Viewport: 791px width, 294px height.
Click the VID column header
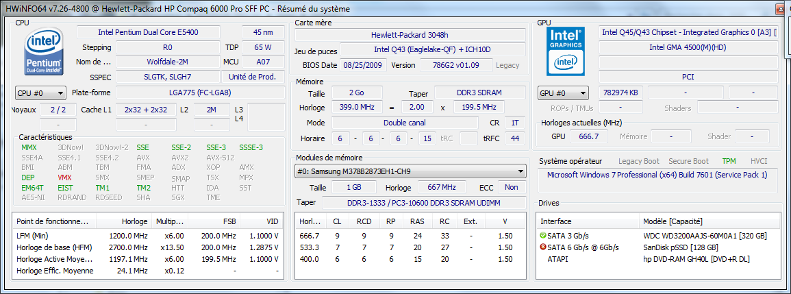pos(262,222)
